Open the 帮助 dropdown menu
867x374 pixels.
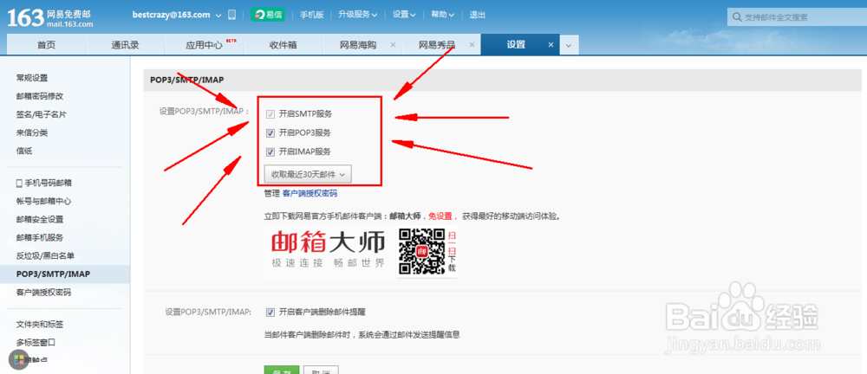(x=442, y=15)
